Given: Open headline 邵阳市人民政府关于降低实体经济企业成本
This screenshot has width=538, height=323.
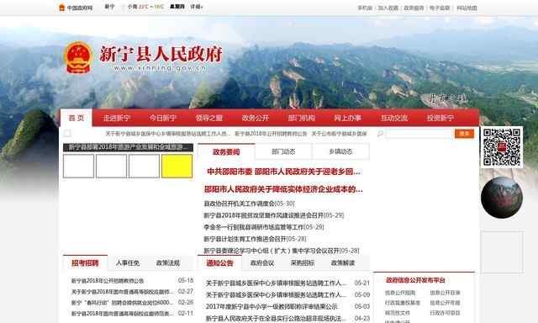Looking at the screenshot, I should [283, 189].
